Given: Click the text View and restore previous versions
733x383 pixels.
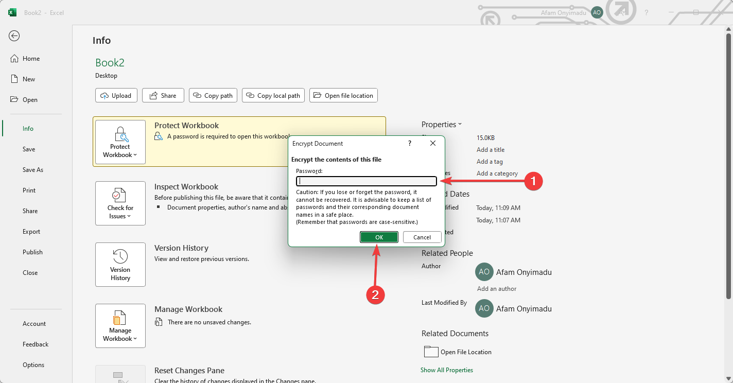Looking at the screenshot, I should [202, 259].
